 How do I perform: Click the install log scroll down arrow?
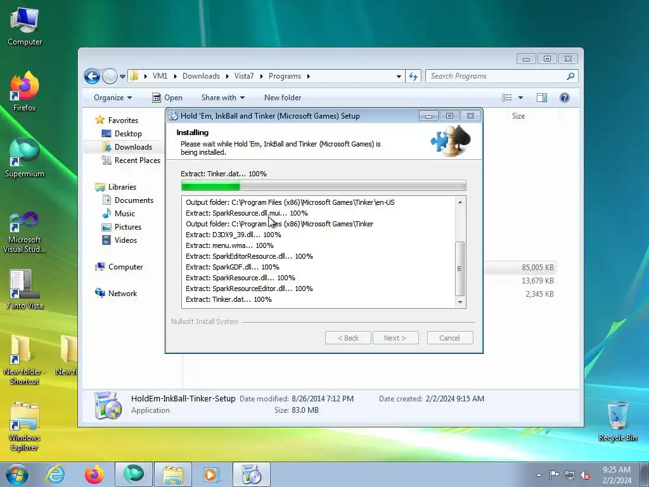460,302
